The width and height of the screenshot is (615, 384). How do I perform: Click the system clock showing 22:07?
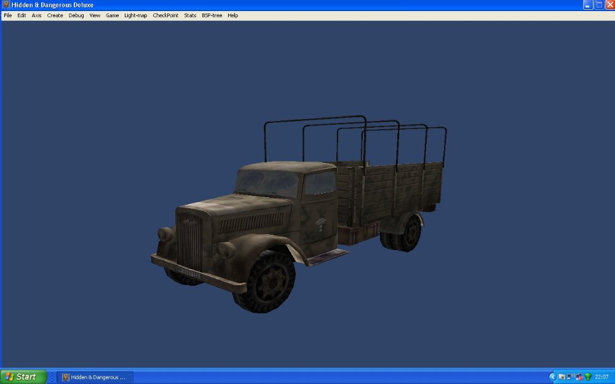[x=601, y=377]
